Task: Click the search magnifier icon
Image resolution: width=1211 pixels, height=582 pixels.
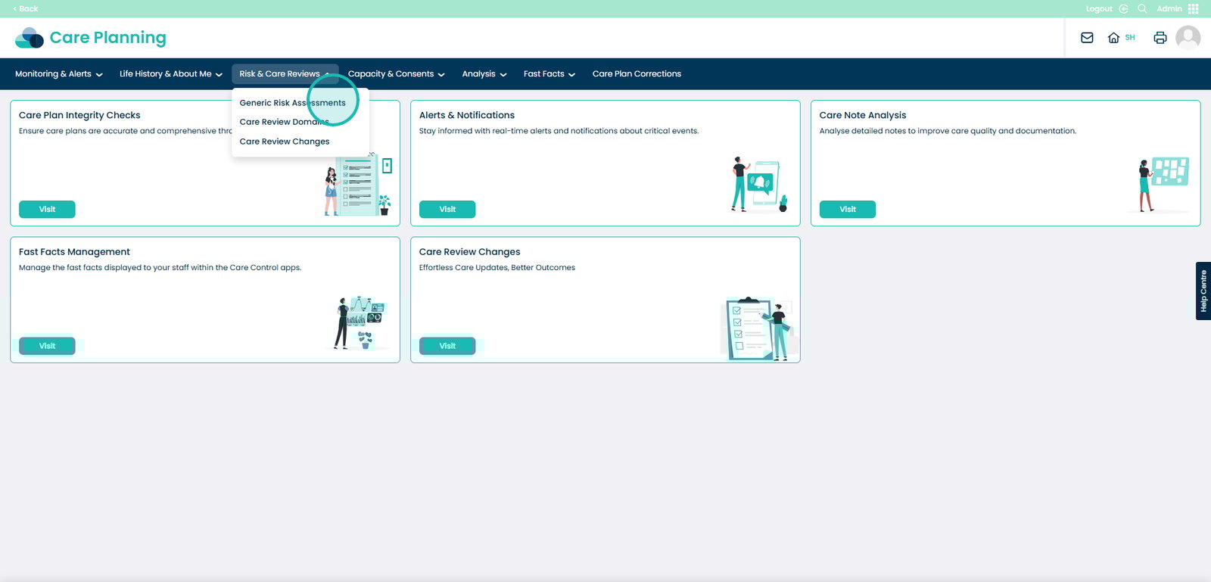Action: pyautogui.click(x=1142, y=9)
